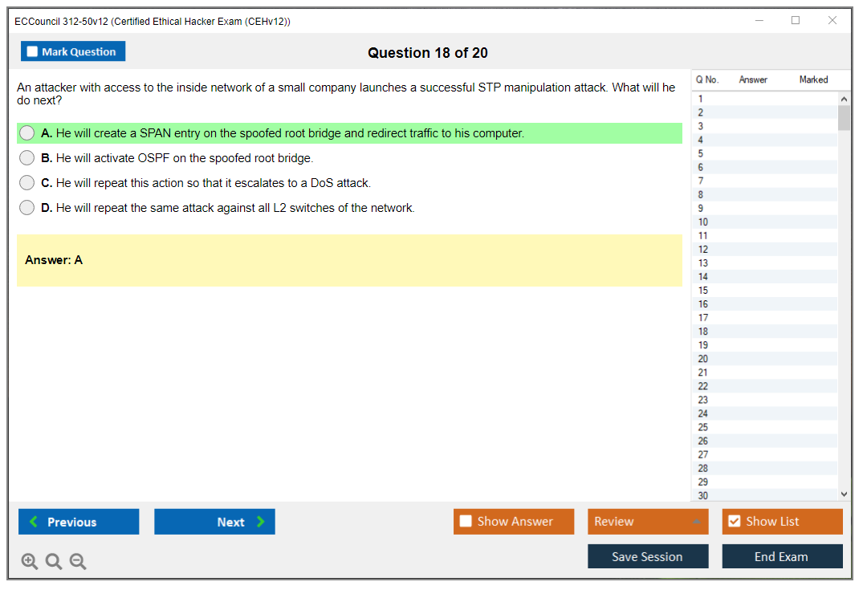This screenshot has width=863, height=590.
Task: Select answer option B about OSPF
Action: pyautogui.click(x=27, y=158)
